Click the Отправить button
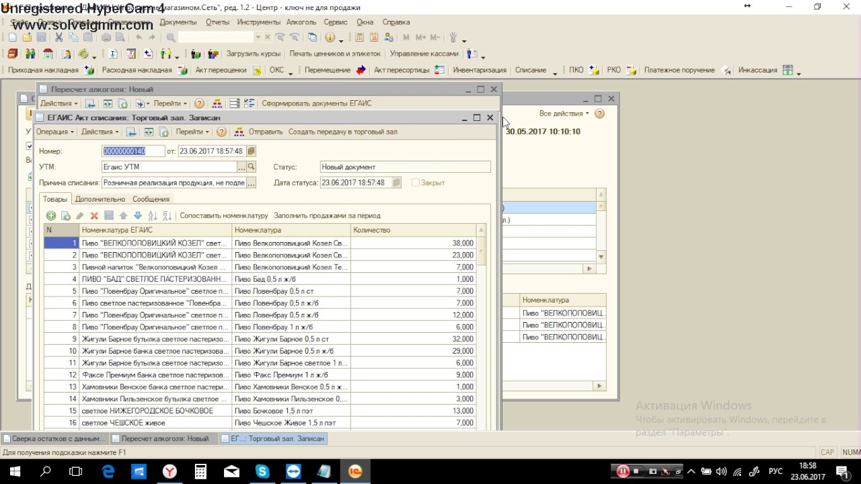This screenshot has height=484, width=861. (x=266, y=132)
